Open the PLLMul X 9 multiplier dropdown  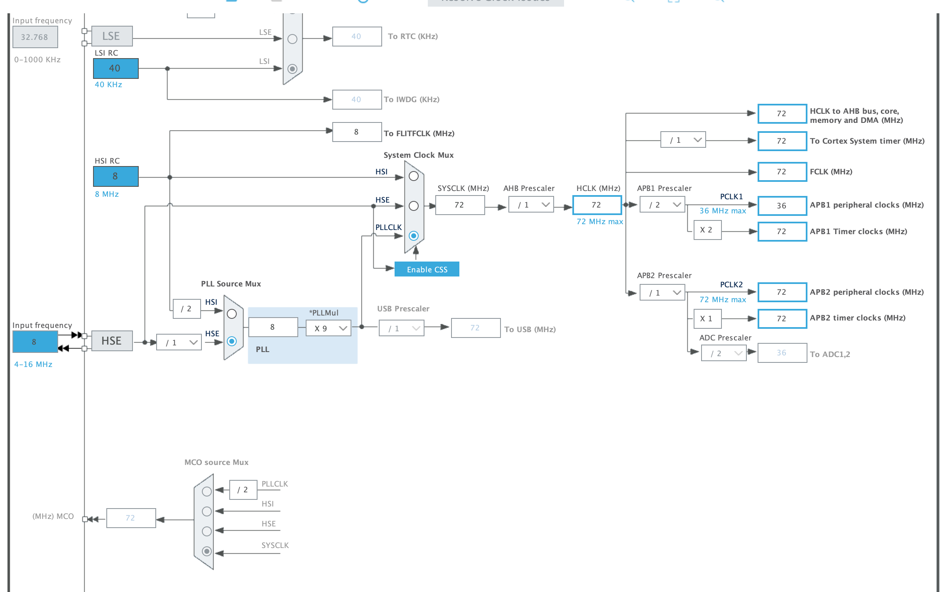(x=329, y=328)
